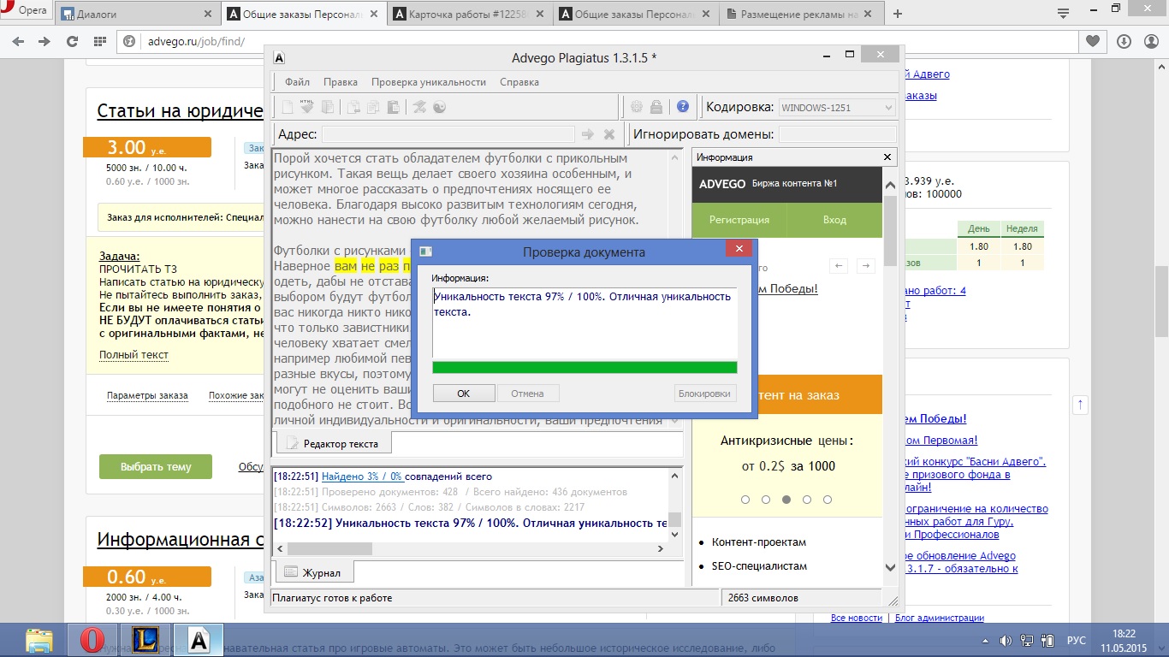
Task: Go forward in Opera browser
Action: pos(45,41)
